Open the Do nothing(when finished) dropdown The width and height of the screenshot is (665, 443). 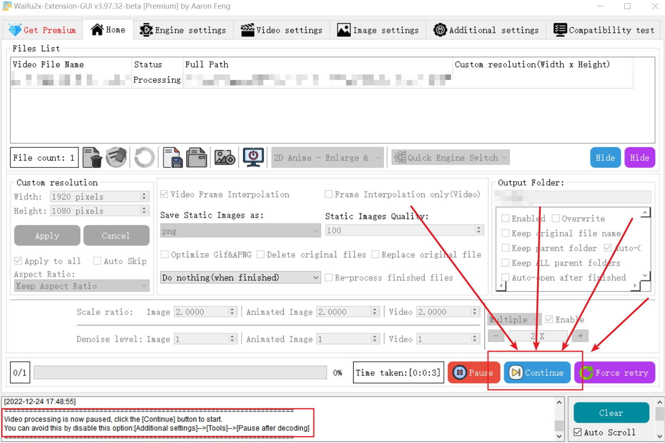(x=240, y=278)
